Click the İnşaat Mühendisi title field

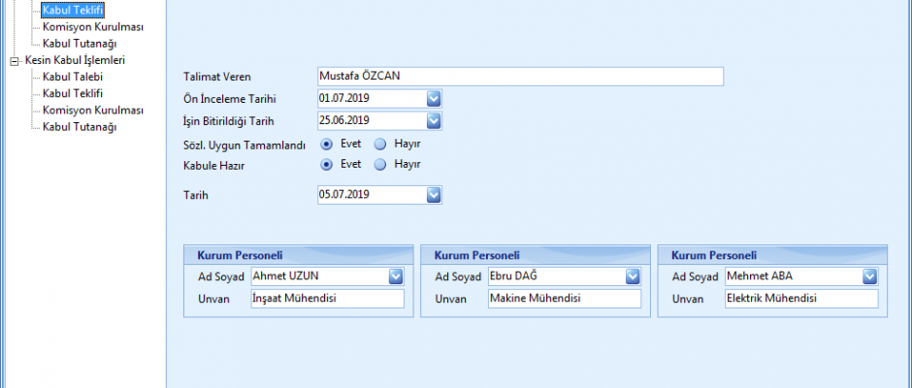pos(326,299)
